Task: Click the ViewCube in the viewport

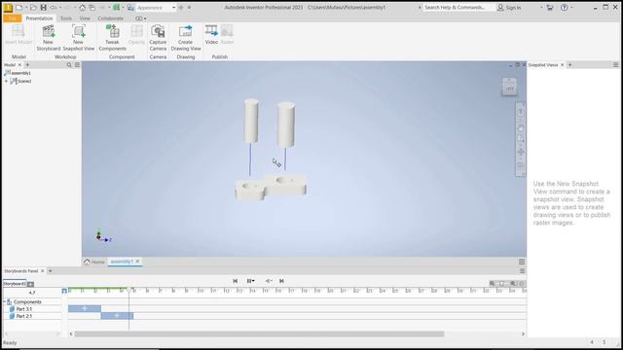Action: pos(509,87)
